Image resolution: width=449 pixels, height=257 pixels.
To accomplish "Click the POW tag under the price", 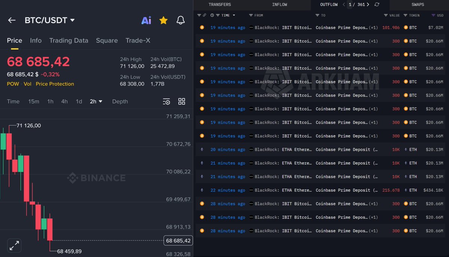I will point(13,84).
